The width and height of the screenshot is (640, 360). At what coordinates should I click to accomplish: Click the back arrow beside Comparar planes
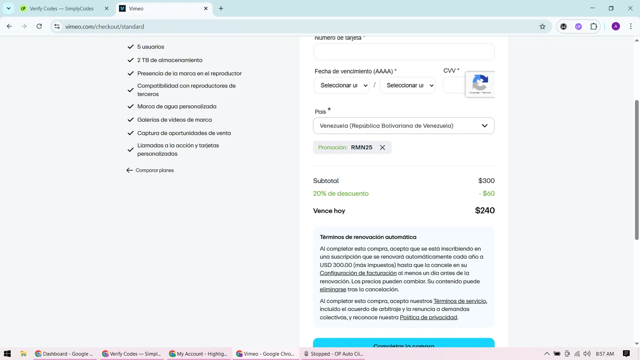click(130, 170)
